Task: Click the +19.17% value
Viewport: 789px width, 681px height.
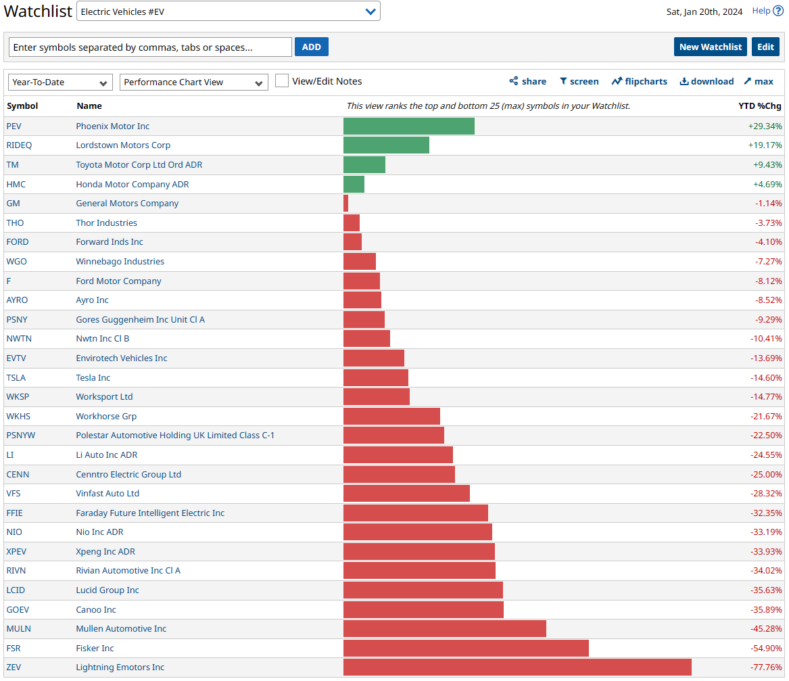Action: coord(765,145)
